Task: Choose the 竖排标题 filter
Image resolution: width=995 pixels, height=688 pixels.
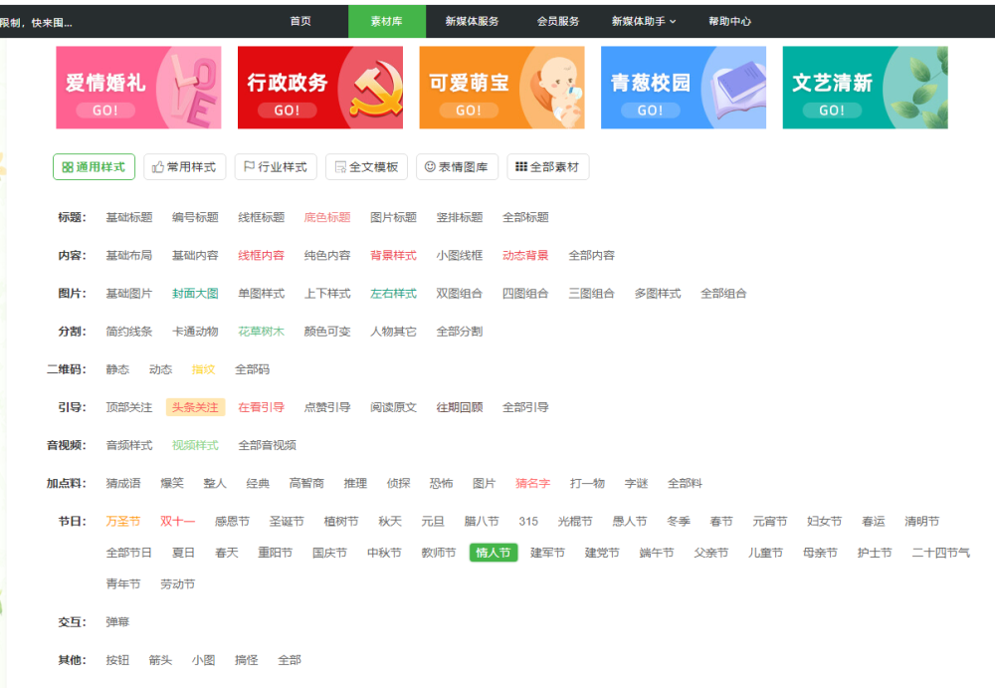Action: [460, 217]
